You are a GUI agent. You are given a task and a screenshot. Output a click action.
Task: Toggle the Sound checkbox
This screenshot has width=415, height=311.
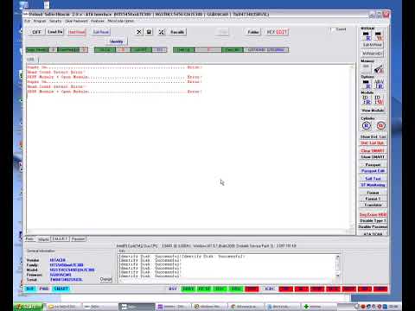[333, 29]
